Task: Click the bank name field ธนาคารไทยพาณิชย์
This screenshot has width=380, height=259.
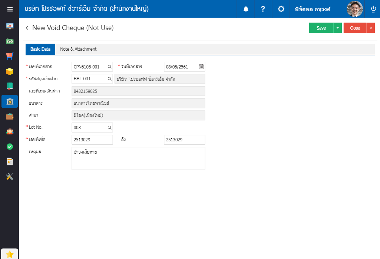Action: tap(138, 103)
